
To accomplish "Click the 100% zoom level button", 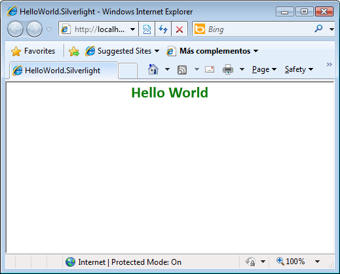I will pos(291,261).
